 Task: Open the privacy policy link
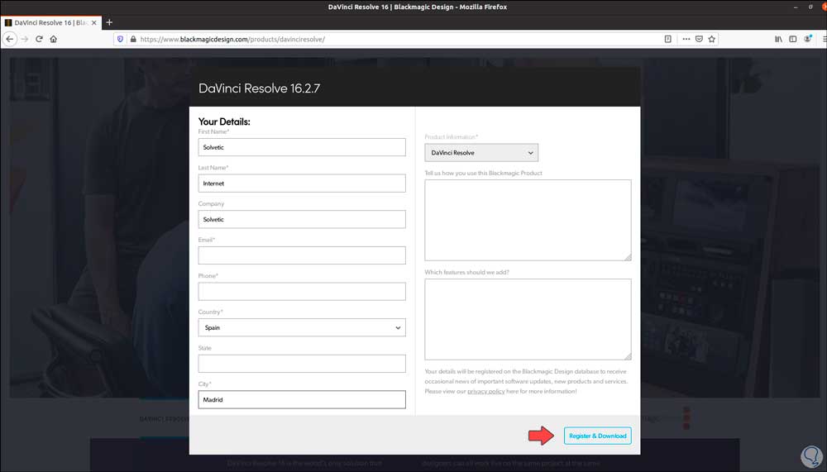pos(485,391)
